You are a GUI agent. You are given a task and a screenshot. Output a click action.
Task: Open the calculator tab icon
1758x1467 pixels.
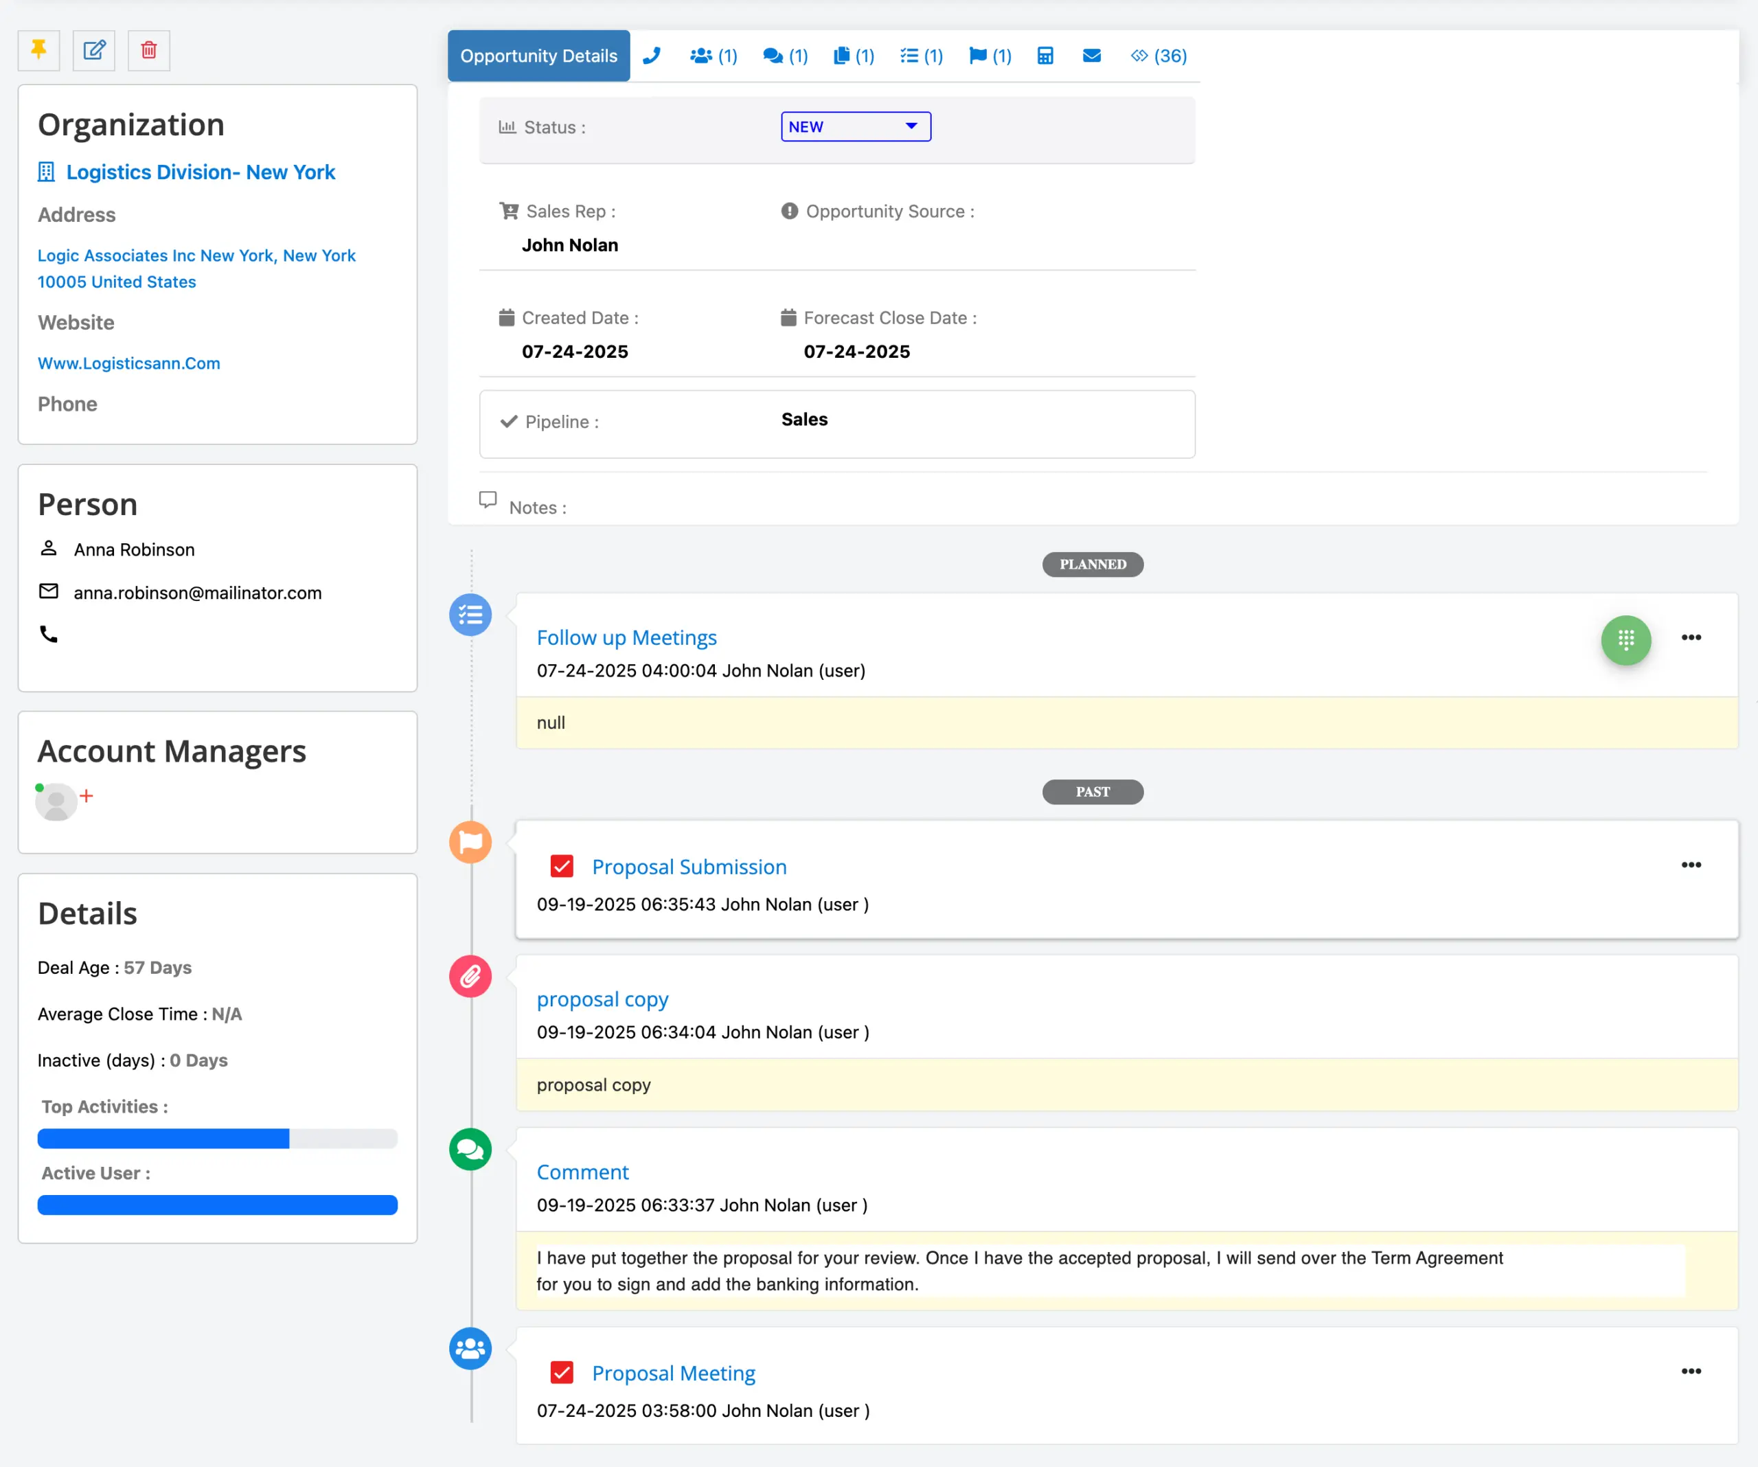1044,56
